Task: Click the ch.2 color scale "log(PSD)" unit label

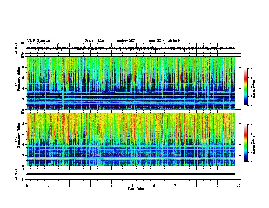Action: point(254,145)
